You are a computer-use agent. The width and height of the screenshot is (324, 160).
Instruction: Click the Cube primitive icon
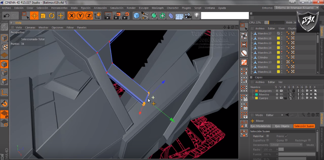point(136,16)
